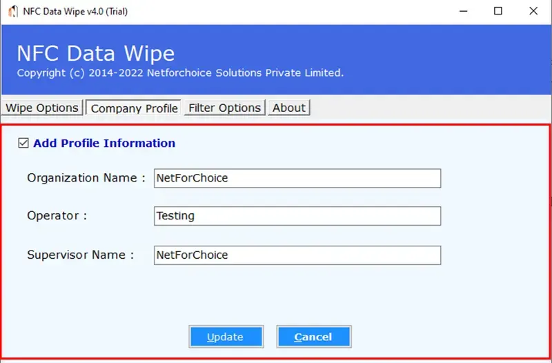Click the large NFC Data Wipe banner heading
The image size is (552, 363).
point(96,53)
